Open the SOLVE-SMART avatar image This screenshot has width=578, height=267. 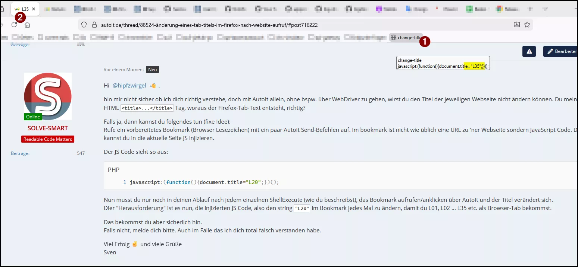pyautogui.click(x=48, y=96)
